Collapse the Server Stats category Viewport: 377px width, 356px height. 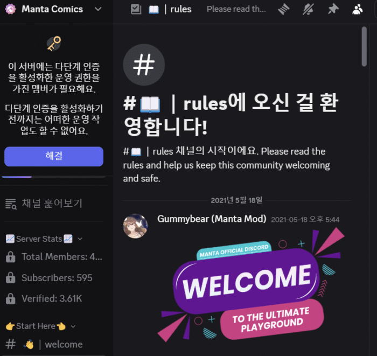tap(44, 239)
